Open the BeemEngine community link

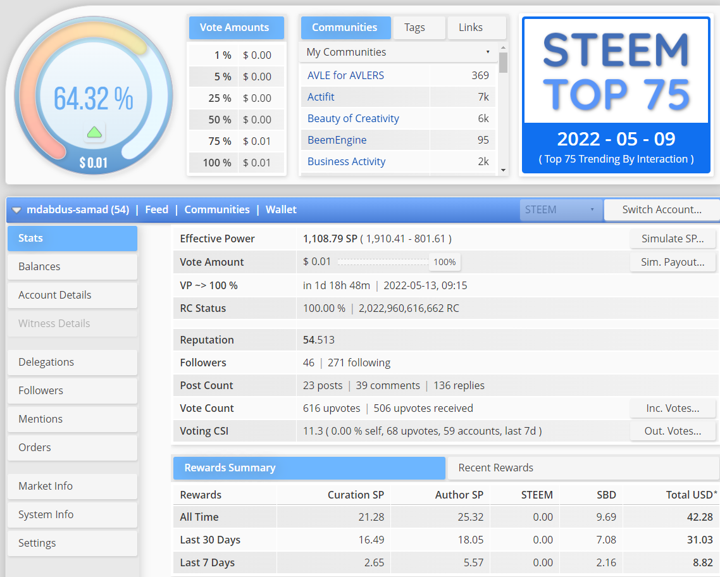337,140
